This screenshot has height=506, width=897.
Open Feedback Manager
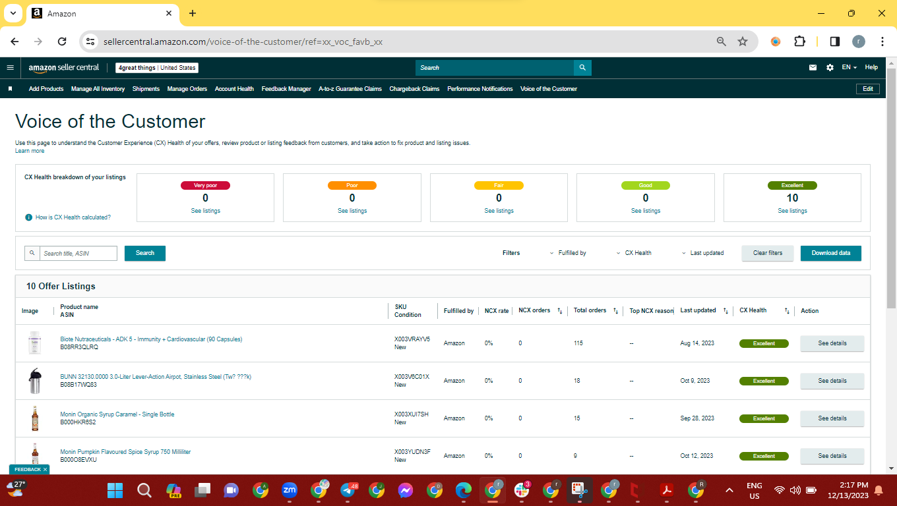[x=286, y=89]
